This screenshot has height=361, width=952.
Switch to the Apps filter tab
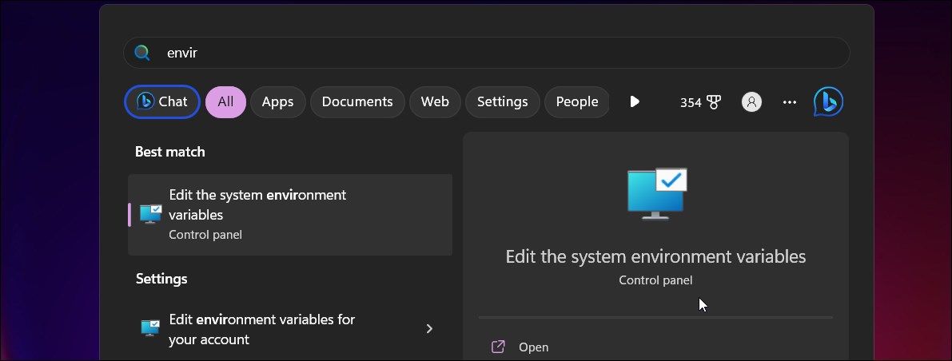pyautogui.click(x=277, y=101)
